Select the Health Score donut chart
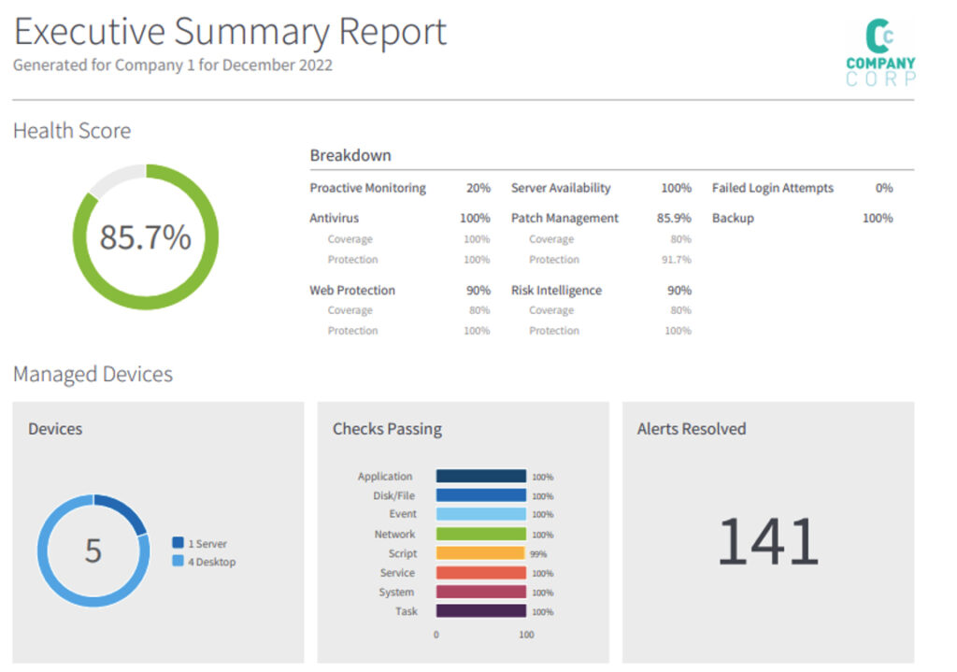The width and height of the screenshot is (957, 672). tap(144, 236)
